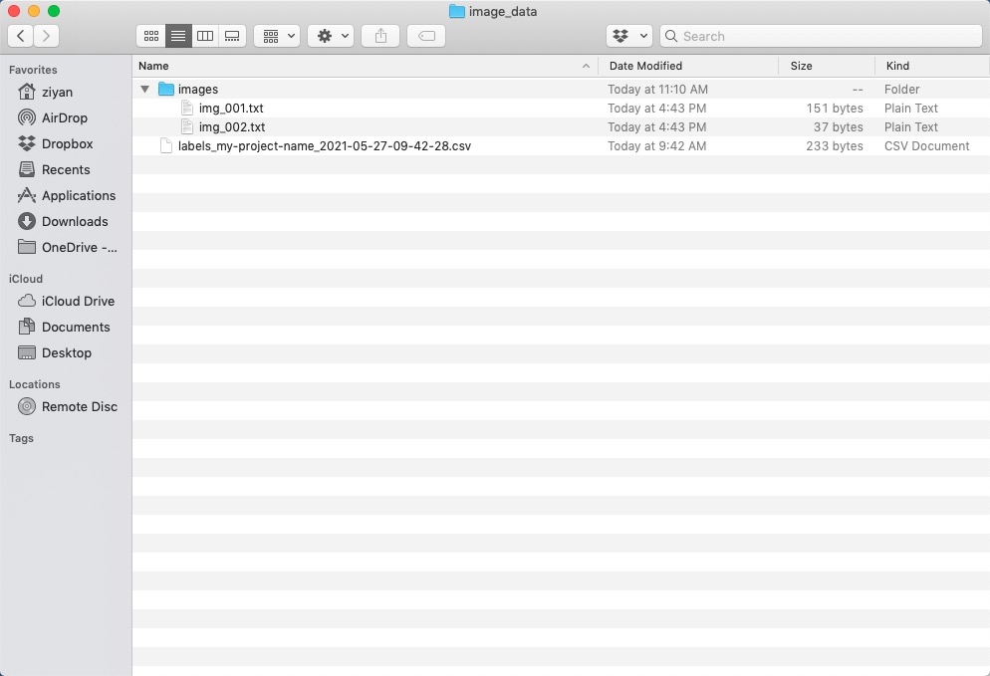Open Downloads in the sidebar
Viewport: 990px width, 676px height.
click(74, 221)
